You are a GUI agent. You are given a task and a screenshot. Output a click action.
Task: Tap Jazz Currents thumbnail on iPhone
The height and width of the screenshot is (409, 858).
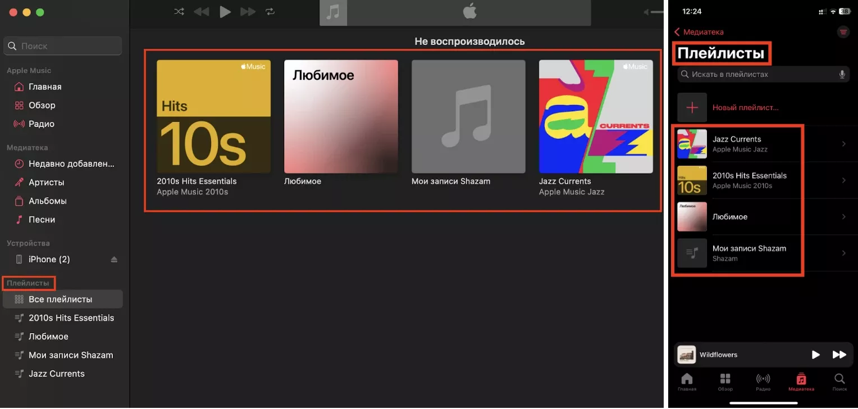692,144
